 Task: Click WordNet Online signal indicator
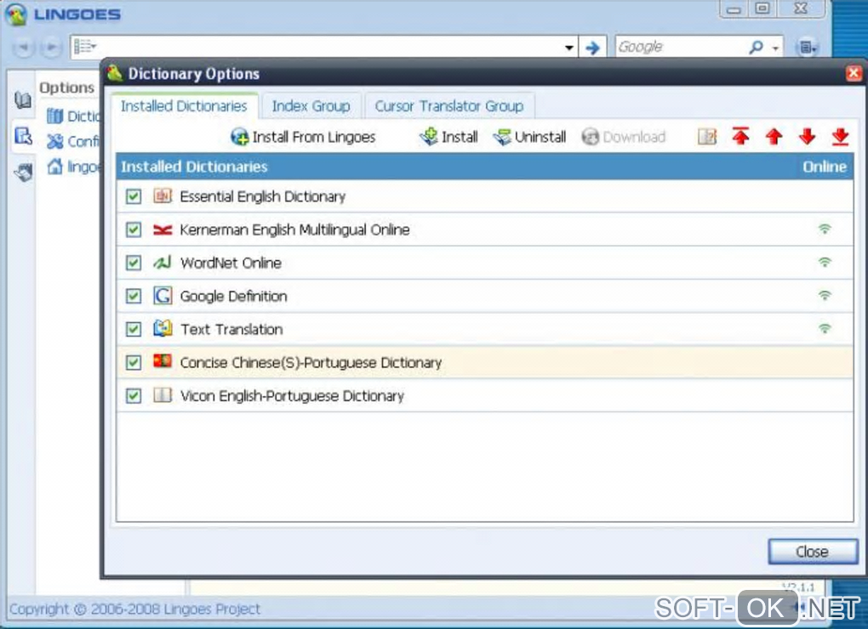(x=825, y=262)
